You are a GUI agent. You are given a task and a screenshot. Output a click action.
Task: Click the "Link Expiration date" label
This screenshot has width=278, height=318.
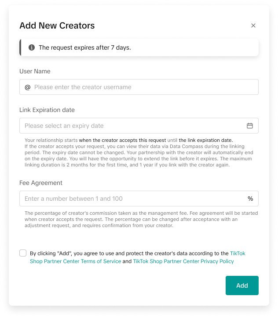click(x=47, y=110)
